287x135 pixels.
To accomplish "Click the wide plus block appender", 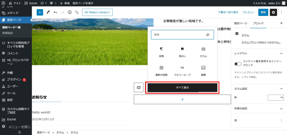I will [x=182, y=99].
